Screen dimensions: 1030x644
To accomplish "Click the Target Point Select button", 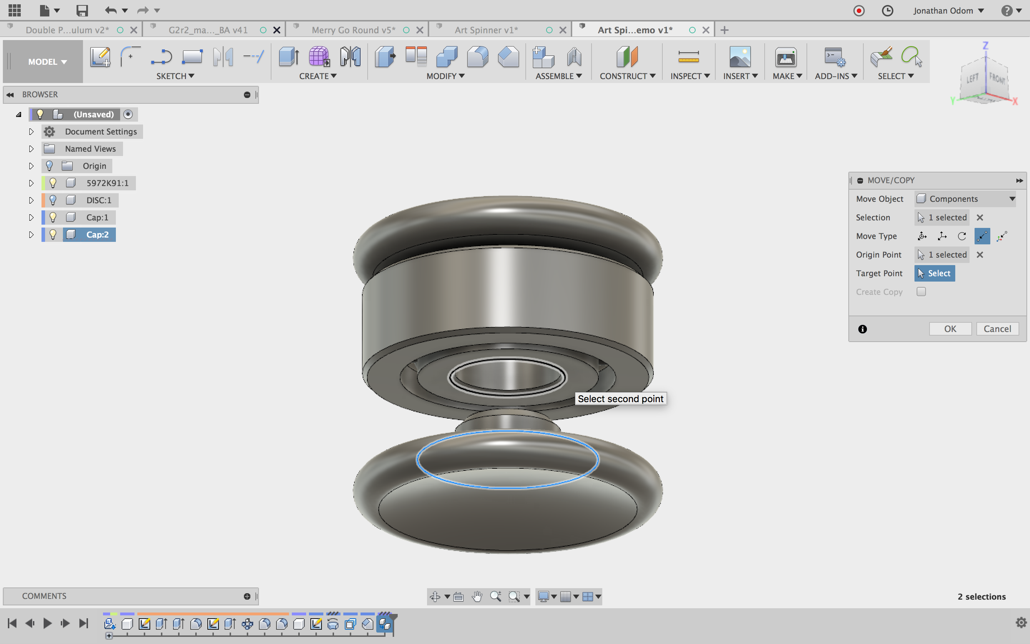I will pos(934,273).
